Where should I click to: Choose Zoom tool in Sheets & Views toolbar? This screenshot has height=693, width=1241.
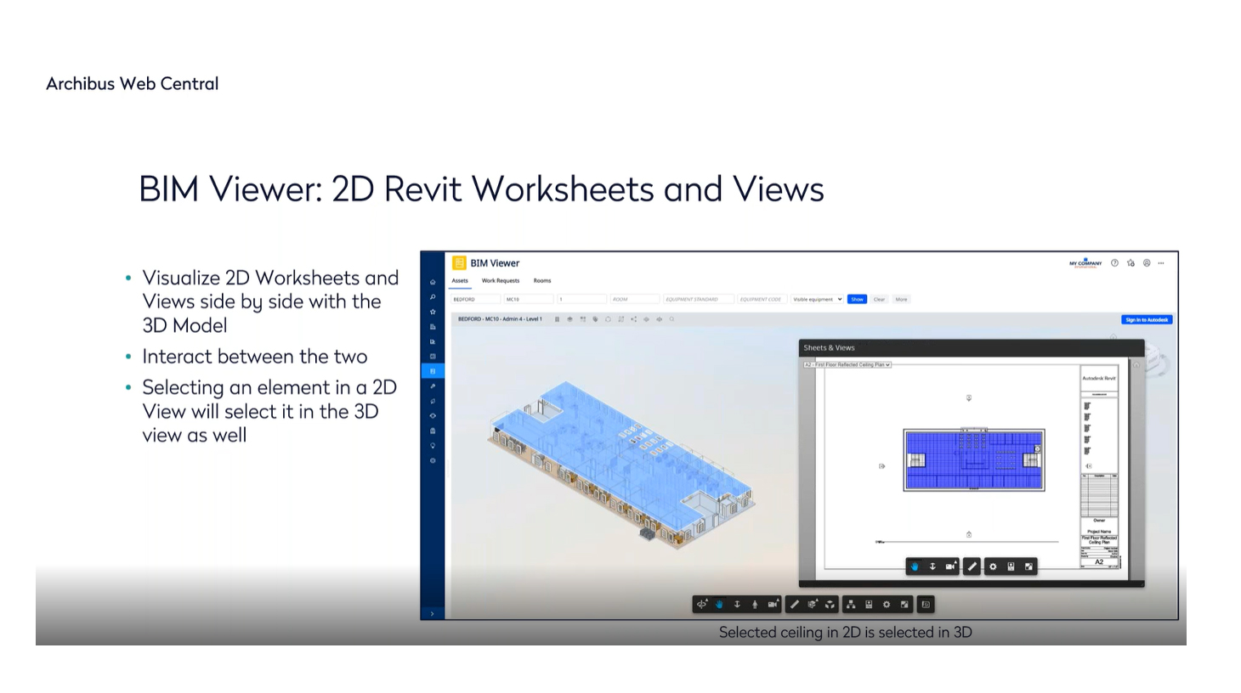coord(932,566)
